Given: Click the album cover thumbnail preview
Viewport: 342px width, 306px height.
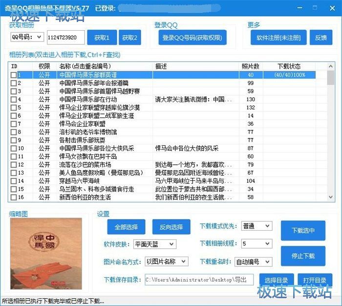Looking at the screenshot, I should (x=46, y=254).
